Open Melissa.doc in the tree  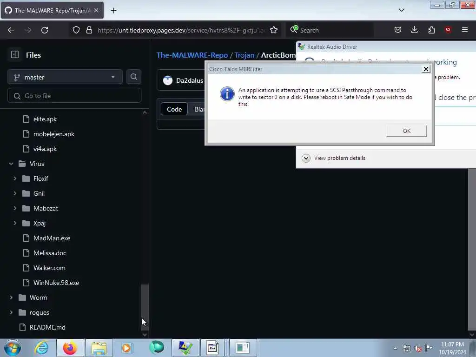[50, 253]
